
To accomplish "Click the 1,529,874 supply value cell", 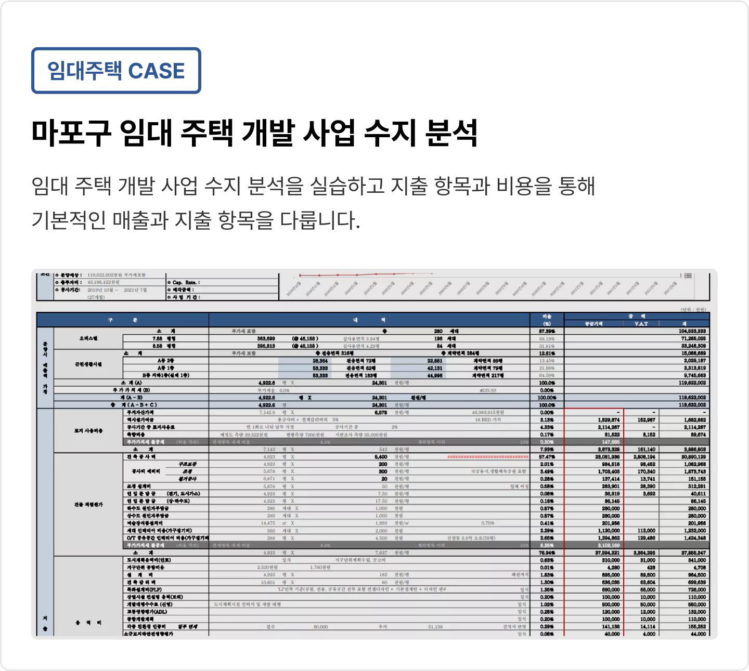I will point(609,420).
